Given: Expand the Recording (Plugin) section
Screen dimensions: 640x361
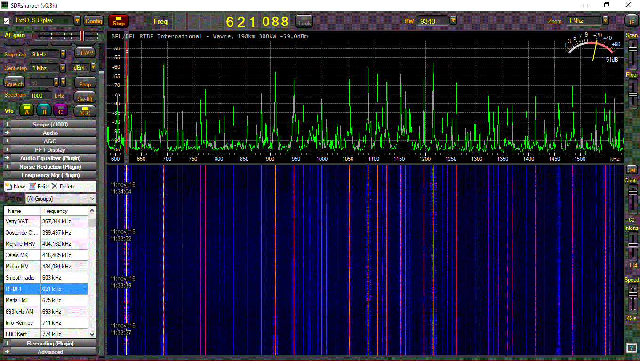Looking at the screenshot, I should 50,343.
